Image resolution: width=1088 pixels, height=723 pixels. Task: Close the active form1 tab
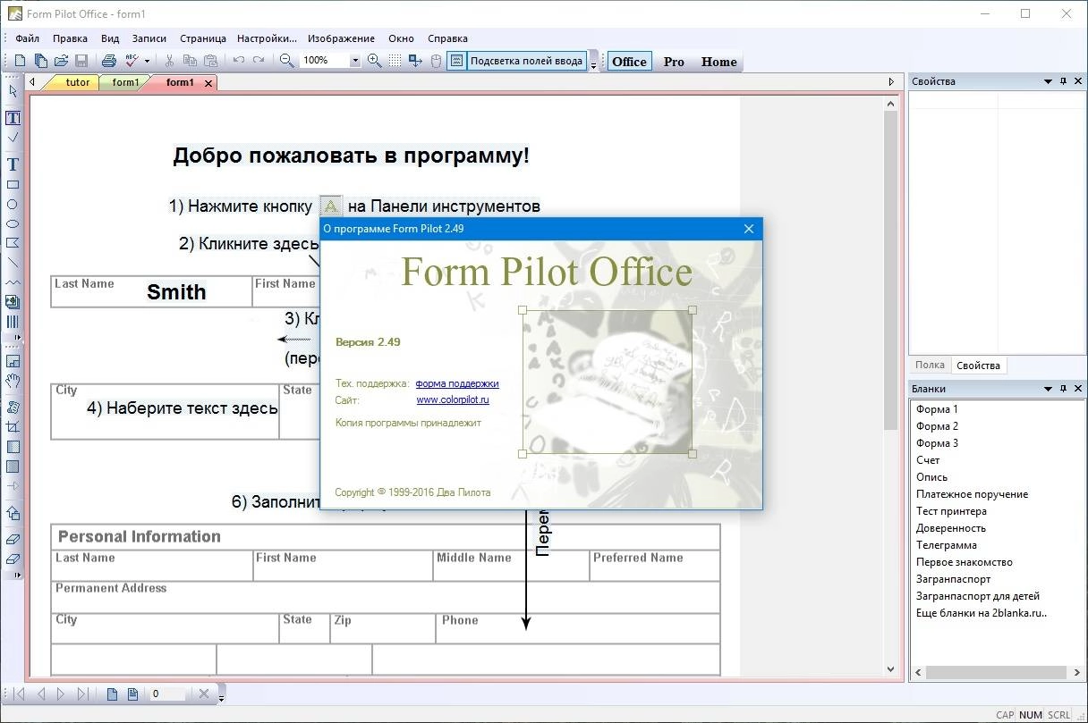[x=208, y=83]
